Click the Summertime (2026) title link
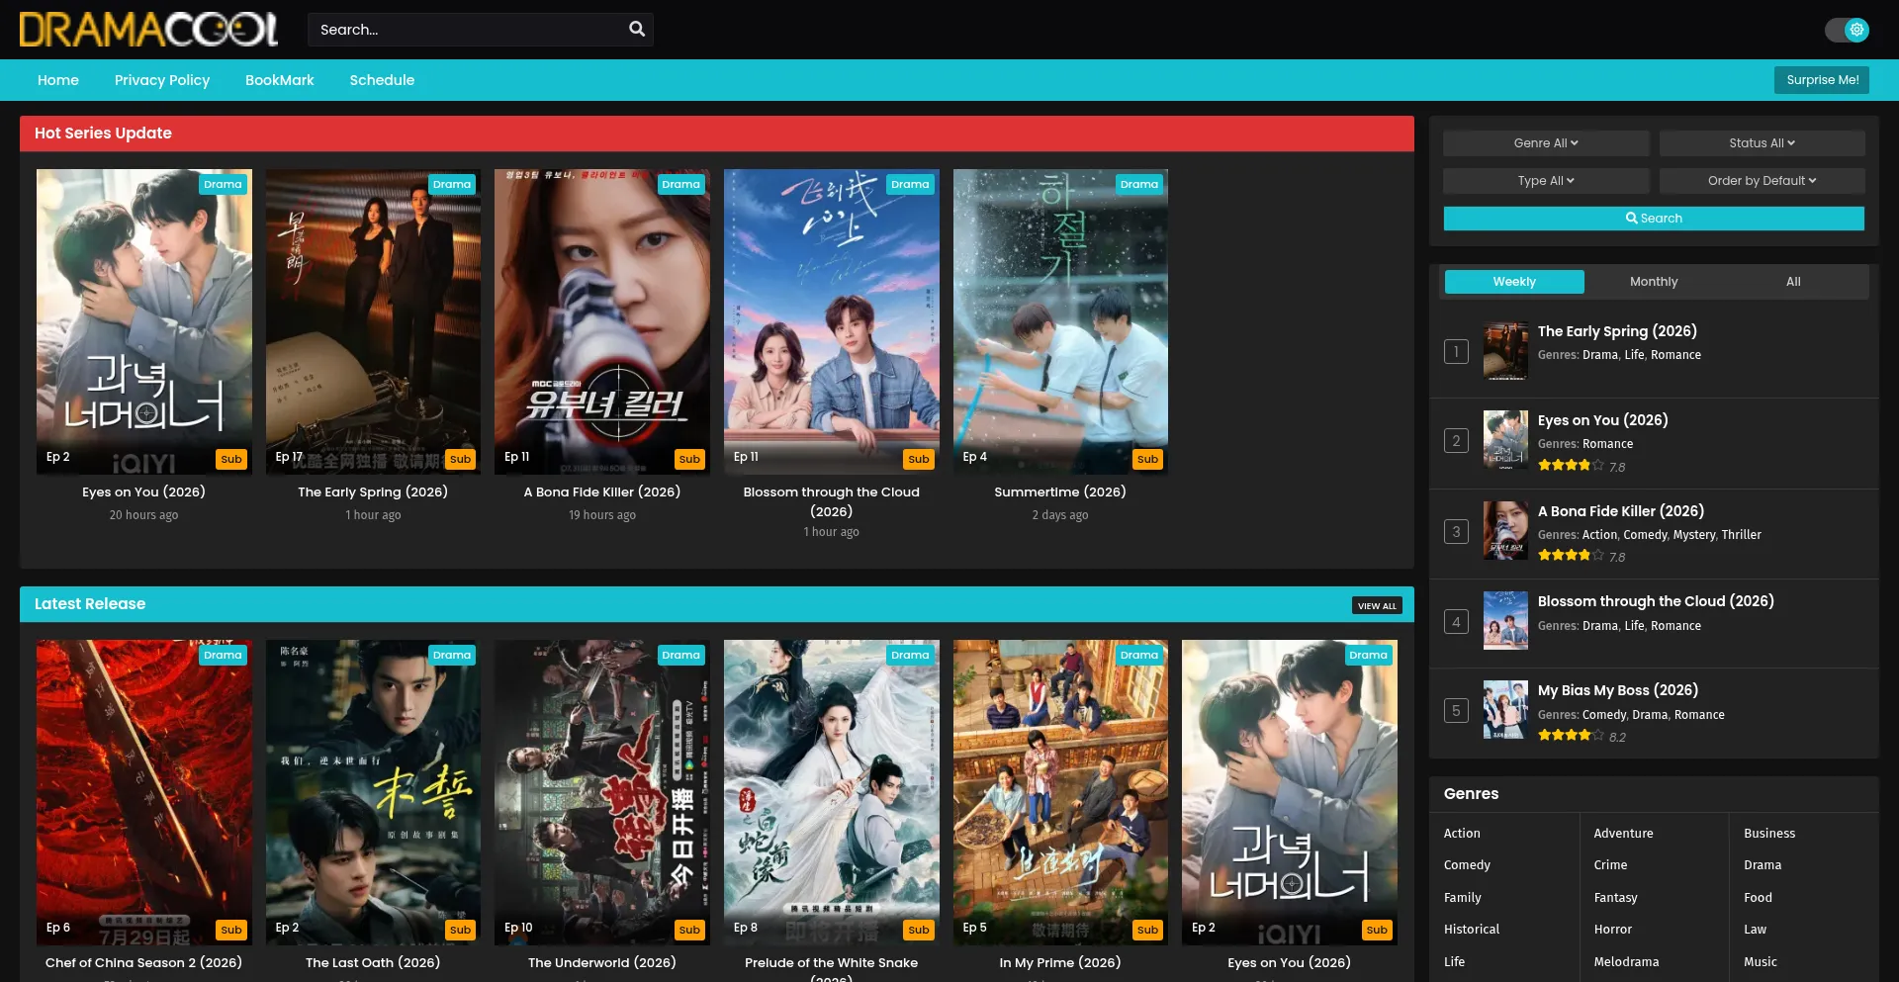Image resolution: width=1899 pixels, height=982 pixels. (1060, 492)
